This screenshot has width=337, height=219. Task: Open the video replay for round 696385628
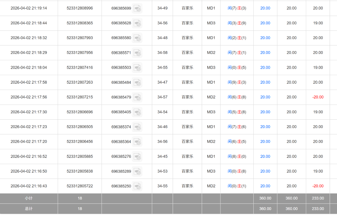point(137,23)
